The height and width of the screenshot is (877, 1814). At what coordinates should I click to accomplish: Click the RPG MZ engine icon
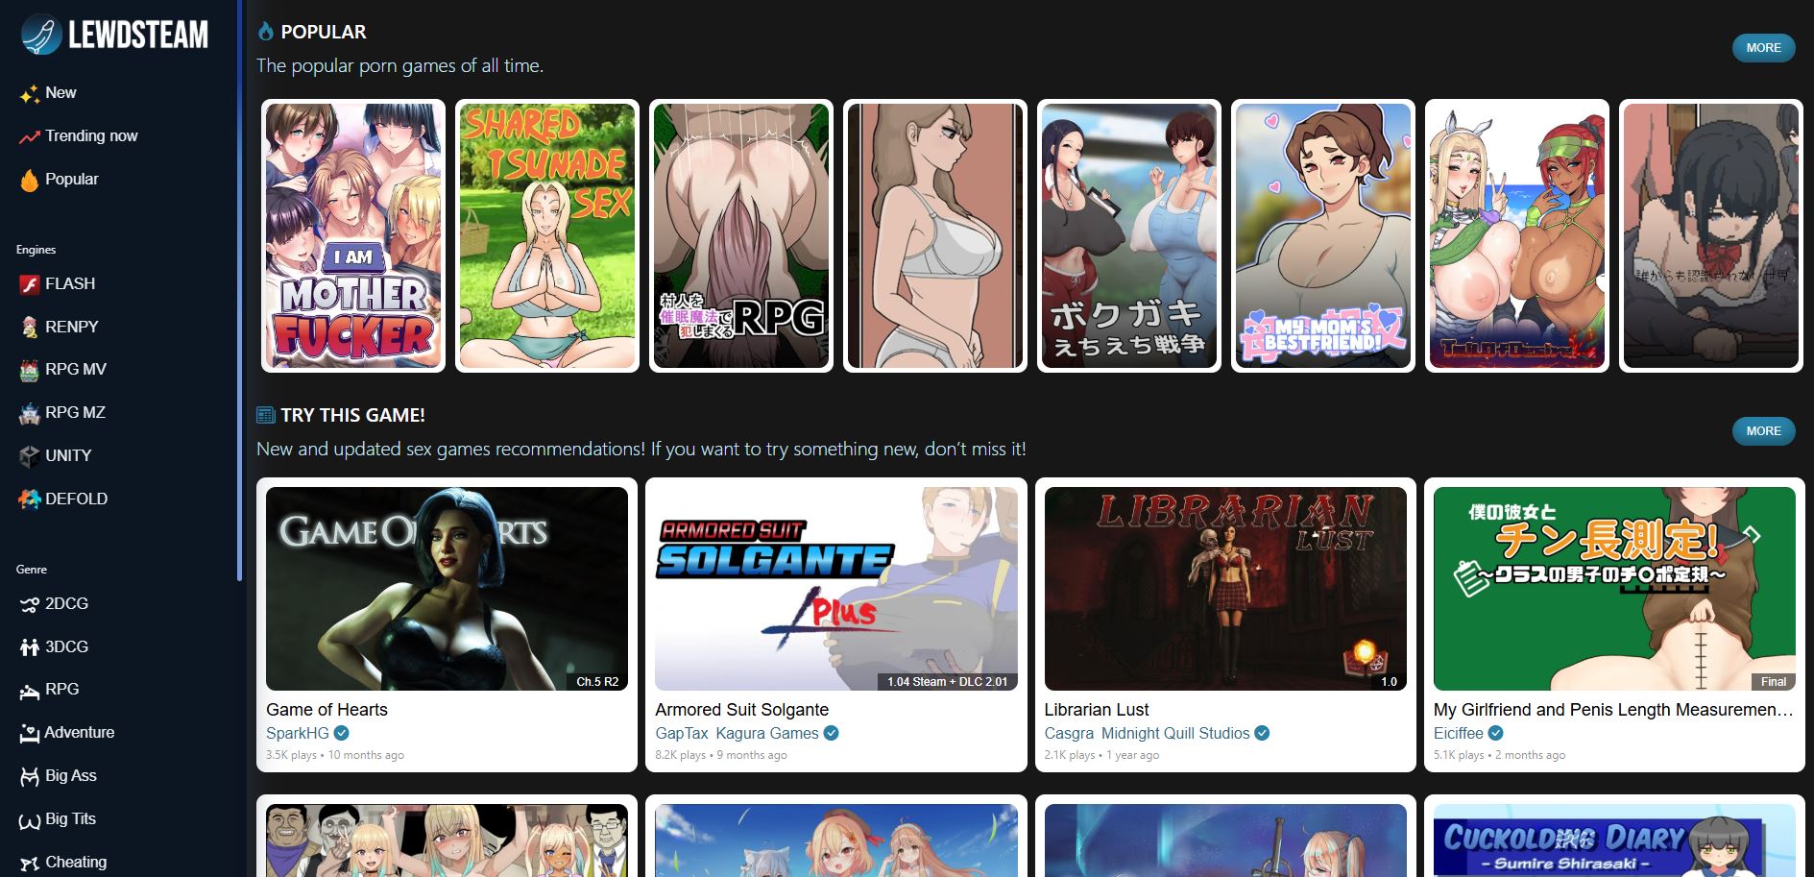(x=29, y=413)
